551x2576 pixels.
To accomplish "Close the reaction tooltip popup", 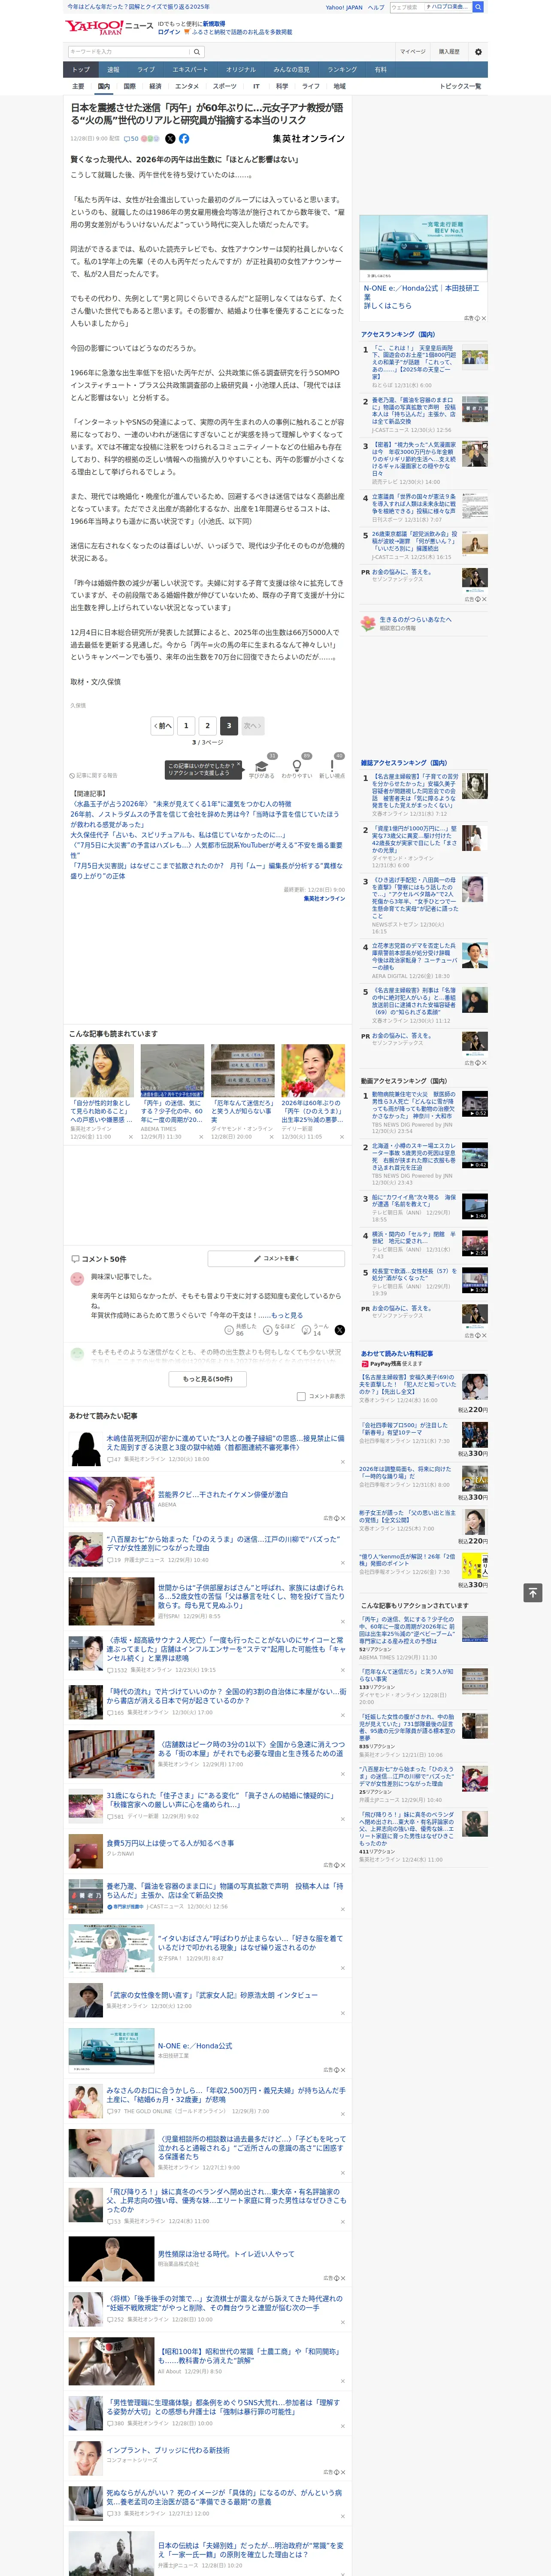I will click(238, 765).
